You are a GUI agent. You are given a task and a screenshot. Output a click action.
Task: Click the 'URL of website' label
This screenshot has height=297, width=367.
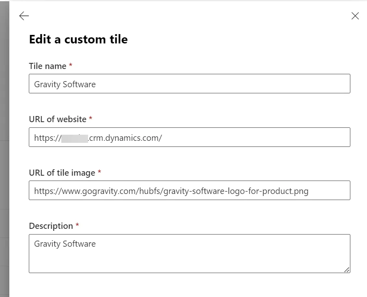58,119
